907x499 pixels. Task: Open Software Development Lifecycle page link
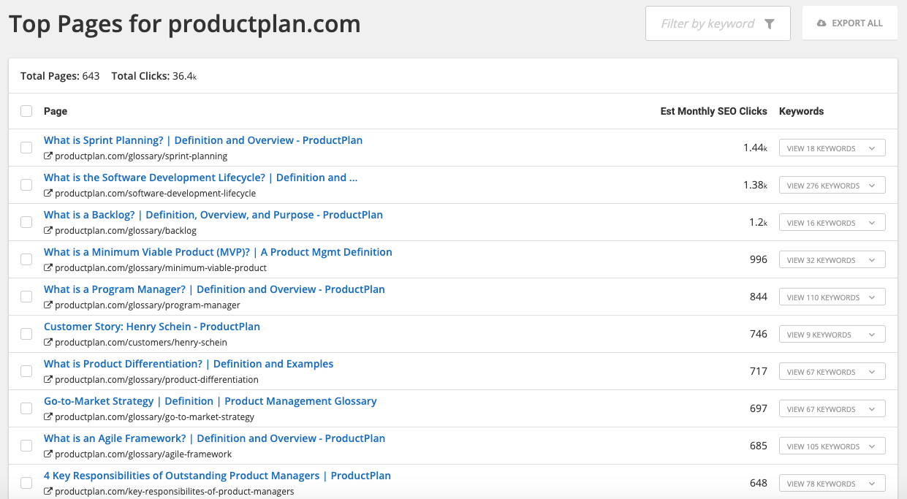(201, 178)
